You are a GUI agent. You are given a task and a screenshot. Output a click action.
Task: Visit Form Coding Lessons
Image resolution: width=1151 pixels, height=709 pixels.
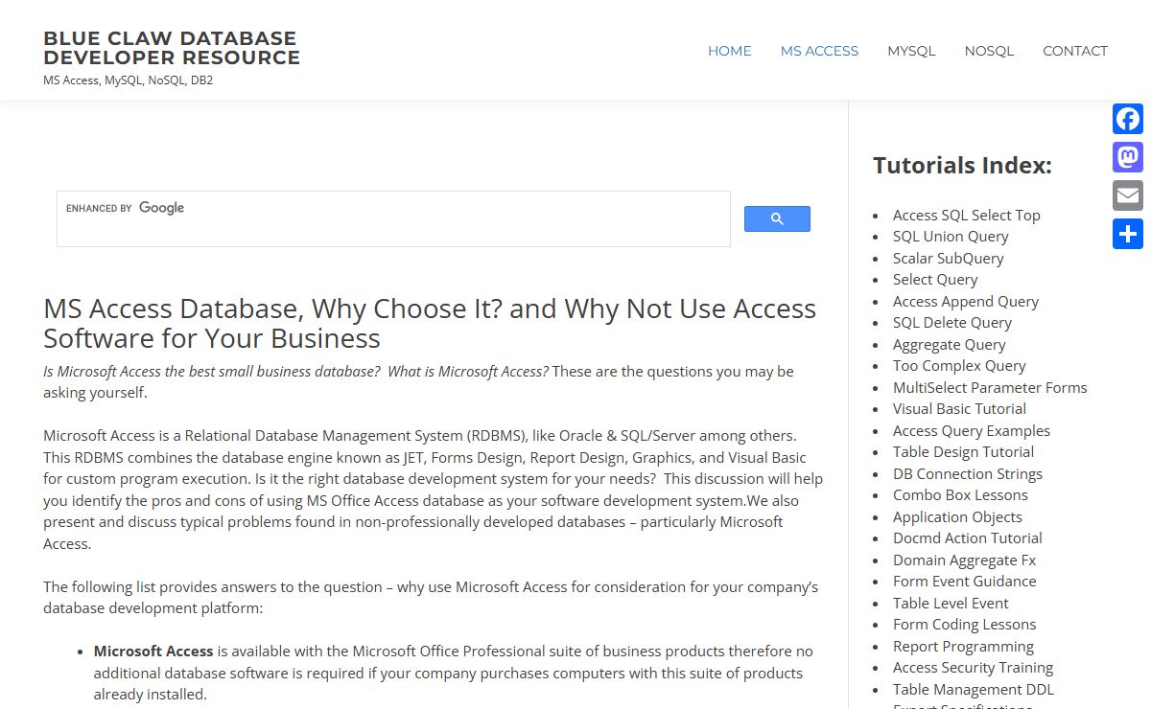(965, 625)
